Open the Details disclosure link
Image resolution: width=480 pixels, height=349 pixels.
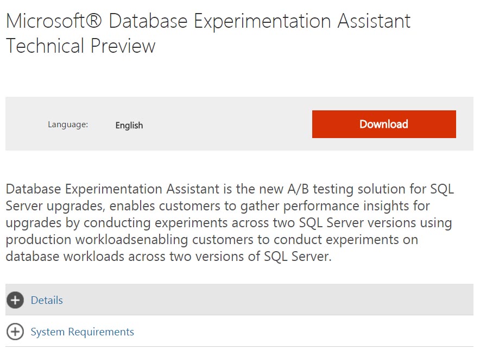click(x=47, y=300)
